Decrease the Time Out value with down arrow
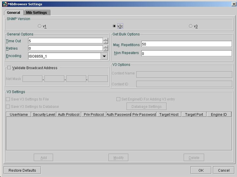 (x=105, y=42)
